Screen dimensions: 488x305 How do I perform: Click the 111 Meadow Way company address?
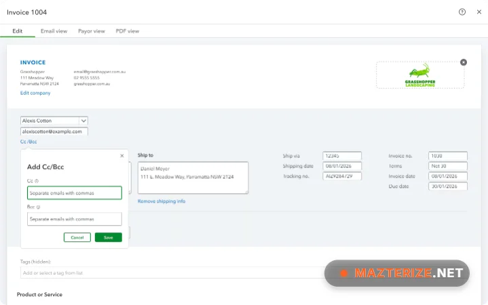click(x=37, y=78)
